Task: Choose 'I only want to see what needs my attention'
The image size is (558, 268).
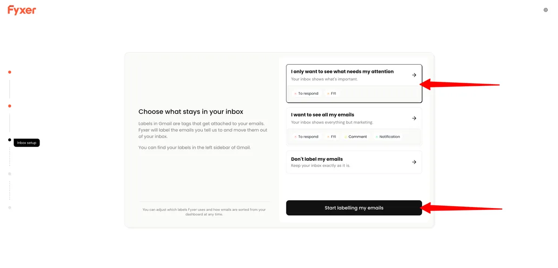Action: [x=354, y=84]
